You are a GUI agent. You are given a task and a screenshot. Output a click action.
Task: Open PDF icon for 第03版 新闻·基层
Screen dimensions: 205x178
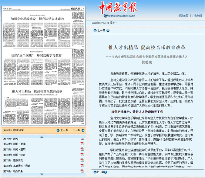(82, 149)
